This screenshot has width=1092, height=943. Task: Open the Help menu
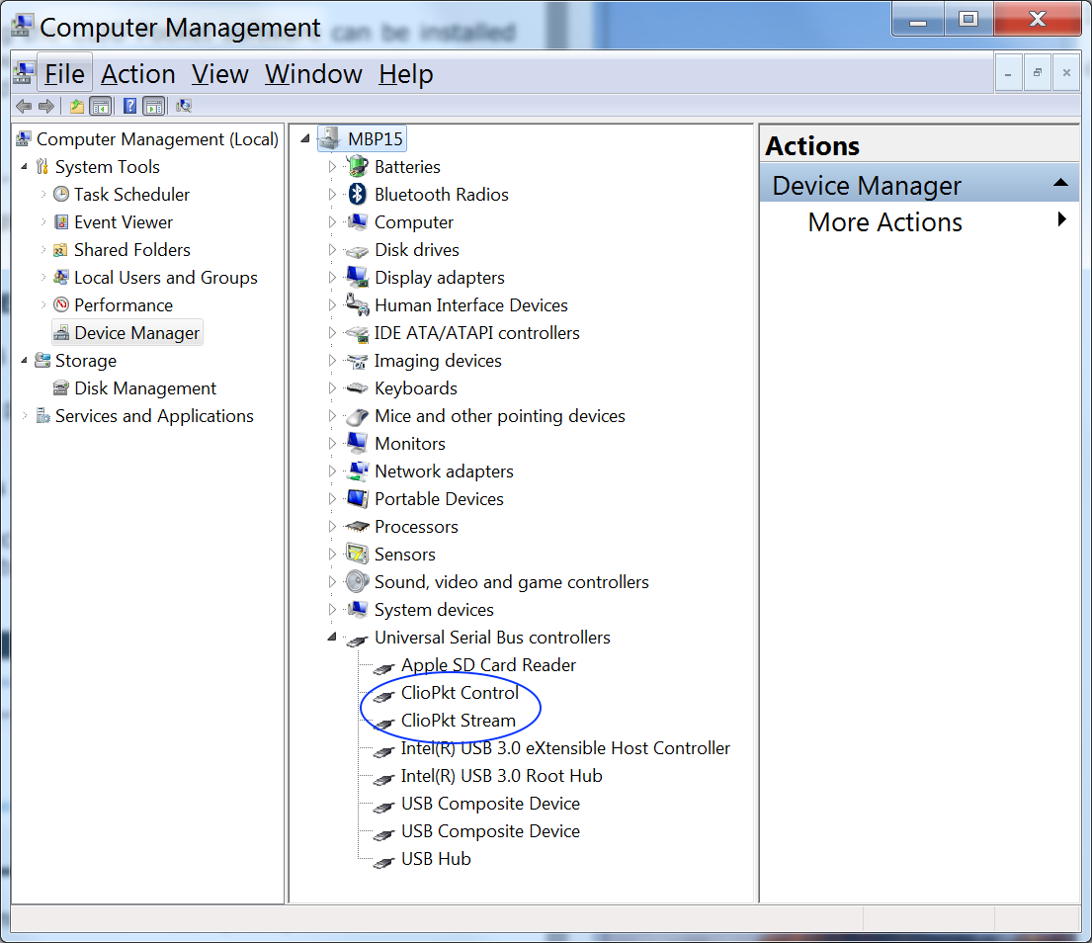406,74
